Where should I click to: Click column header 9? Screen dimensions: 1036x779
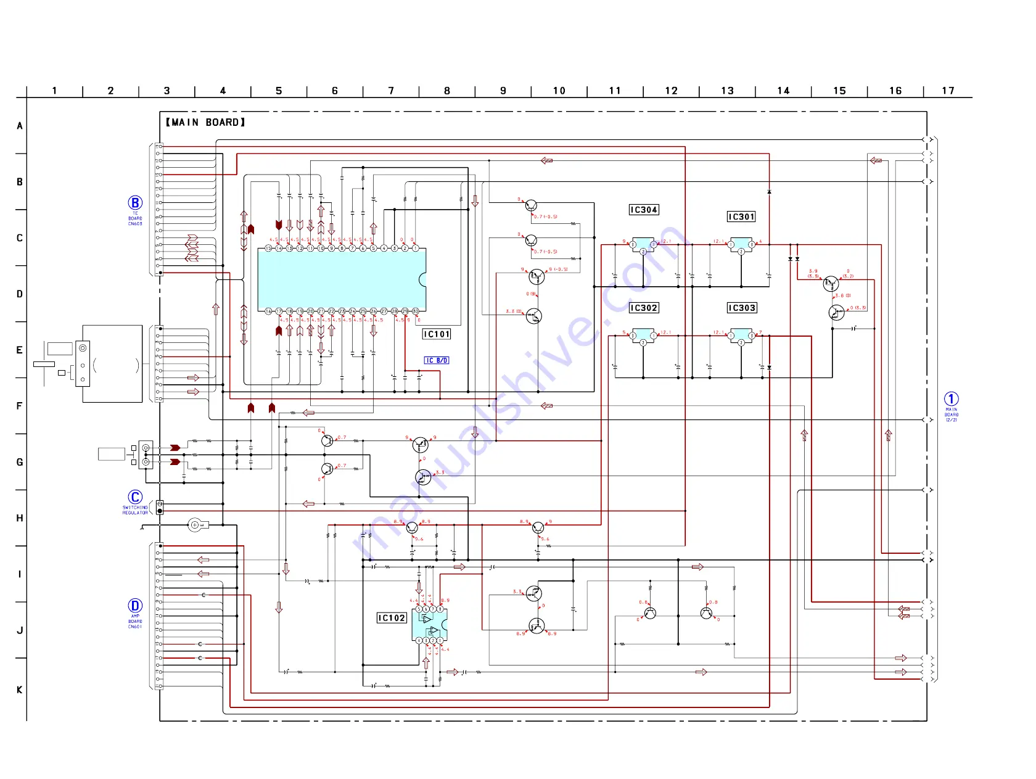(x=503, y=91)
